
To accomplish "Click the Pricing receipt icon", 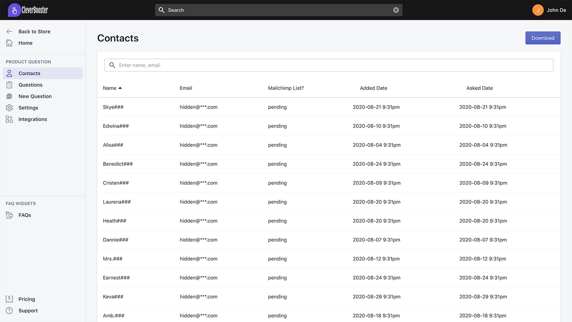I will tap(9, 299).
